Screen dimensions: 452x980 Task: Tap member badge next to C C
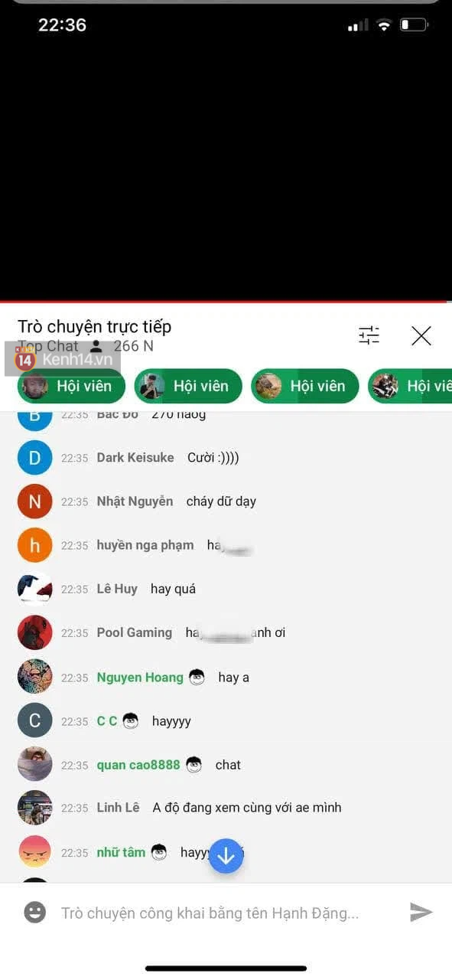click(x=131, y=720)
